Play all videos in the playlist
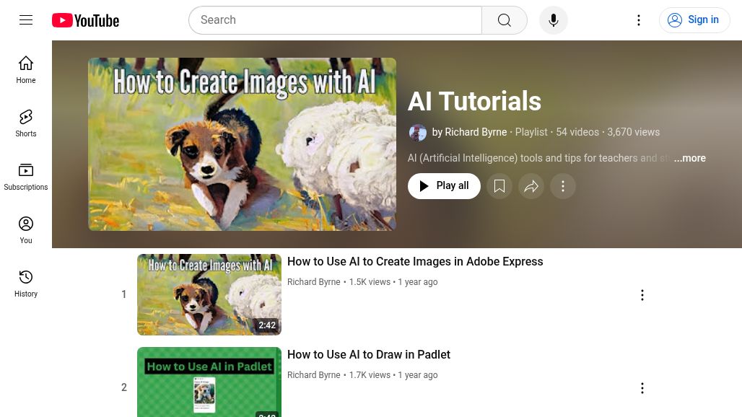742x417 pixels. pos(444,186)
